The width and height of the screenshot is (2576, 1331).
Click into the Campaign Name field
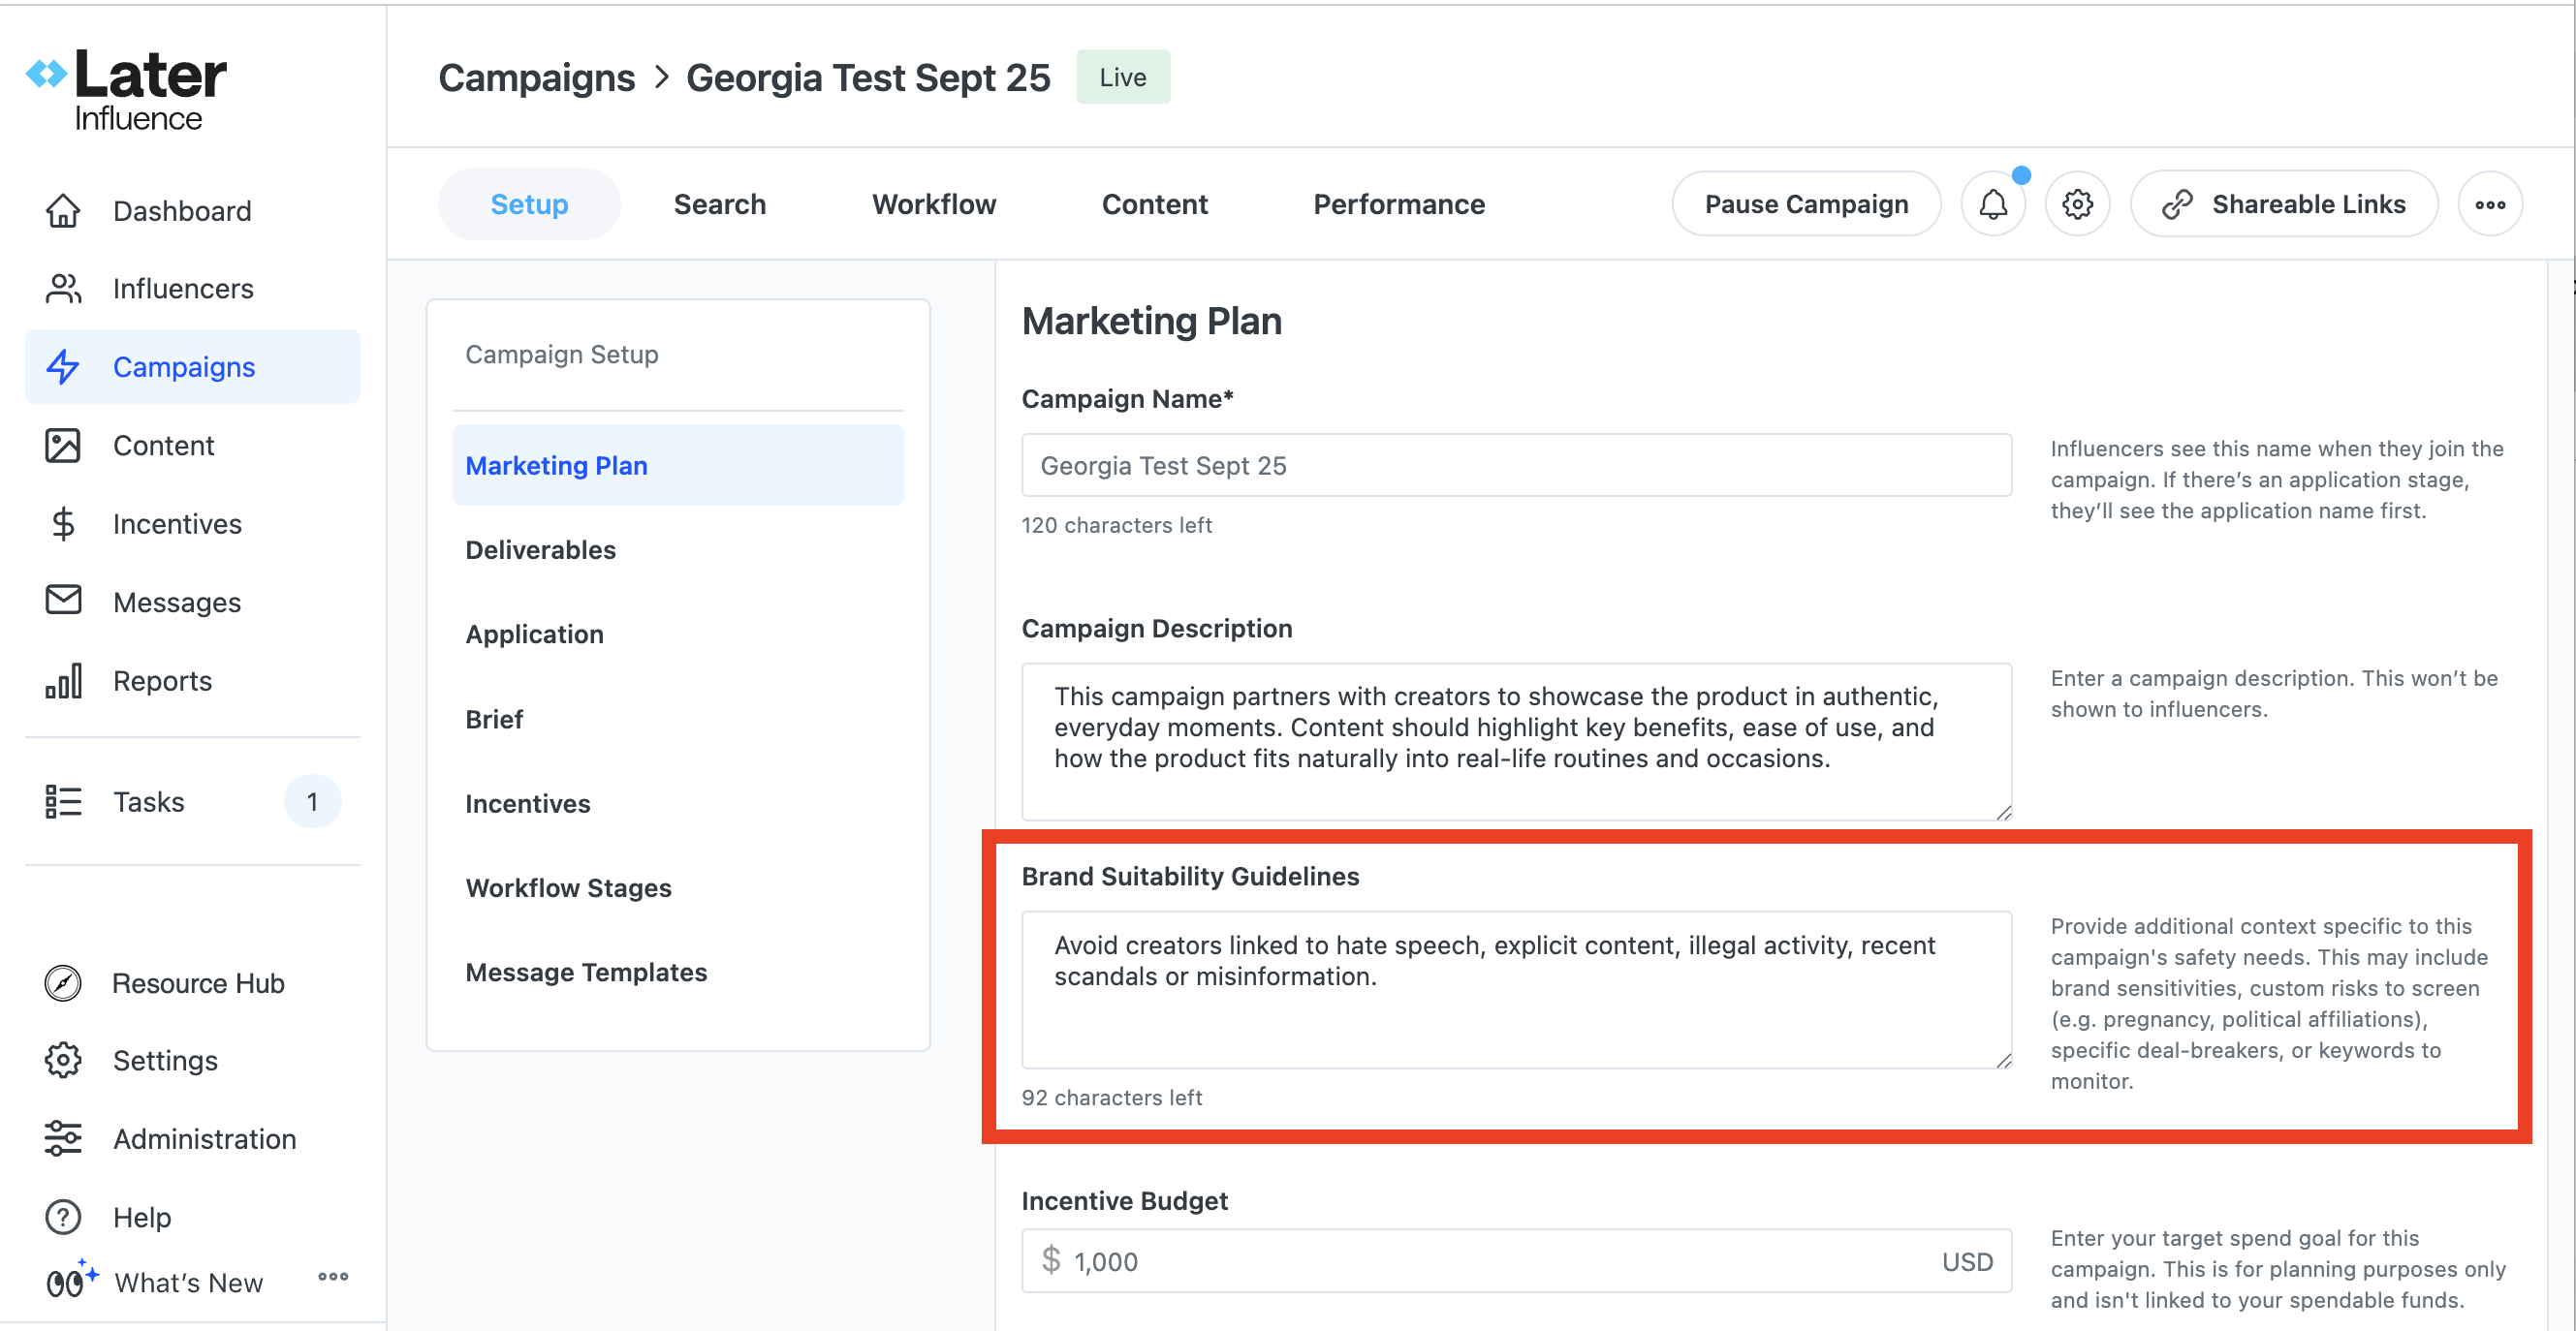(x=1515, y=466)
